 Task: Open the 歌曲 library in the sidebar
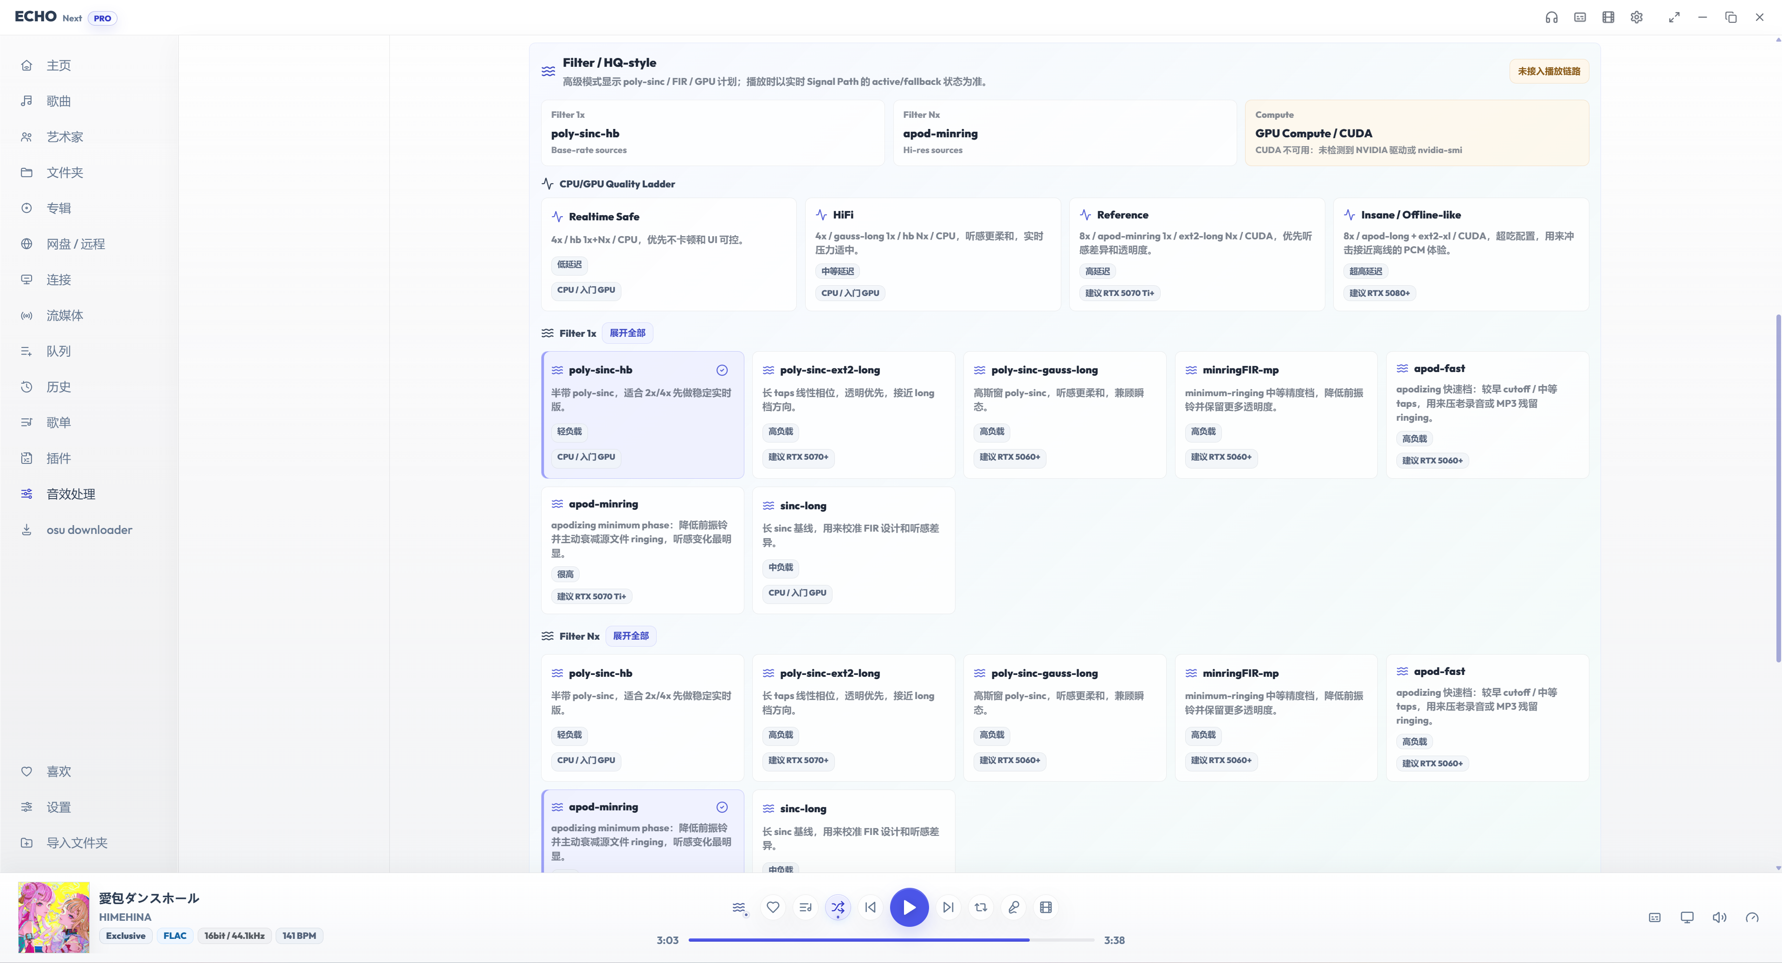pyautogui.click(x=89, y=101)
